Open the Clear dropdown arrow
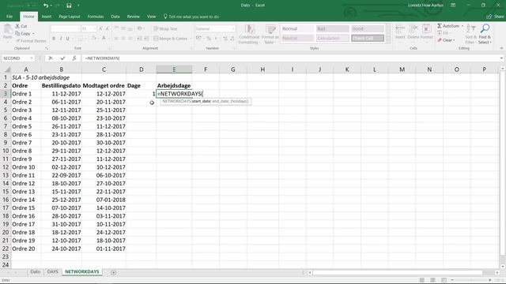The width and height of the screenshot is (506, 284). (454, 40)
